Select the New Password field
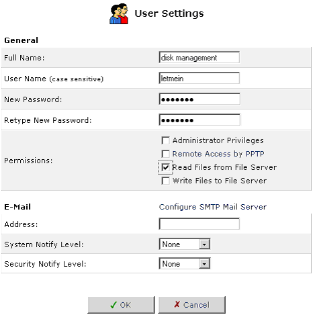This screenshot has height=315, width=313. (x=199, y=99)
